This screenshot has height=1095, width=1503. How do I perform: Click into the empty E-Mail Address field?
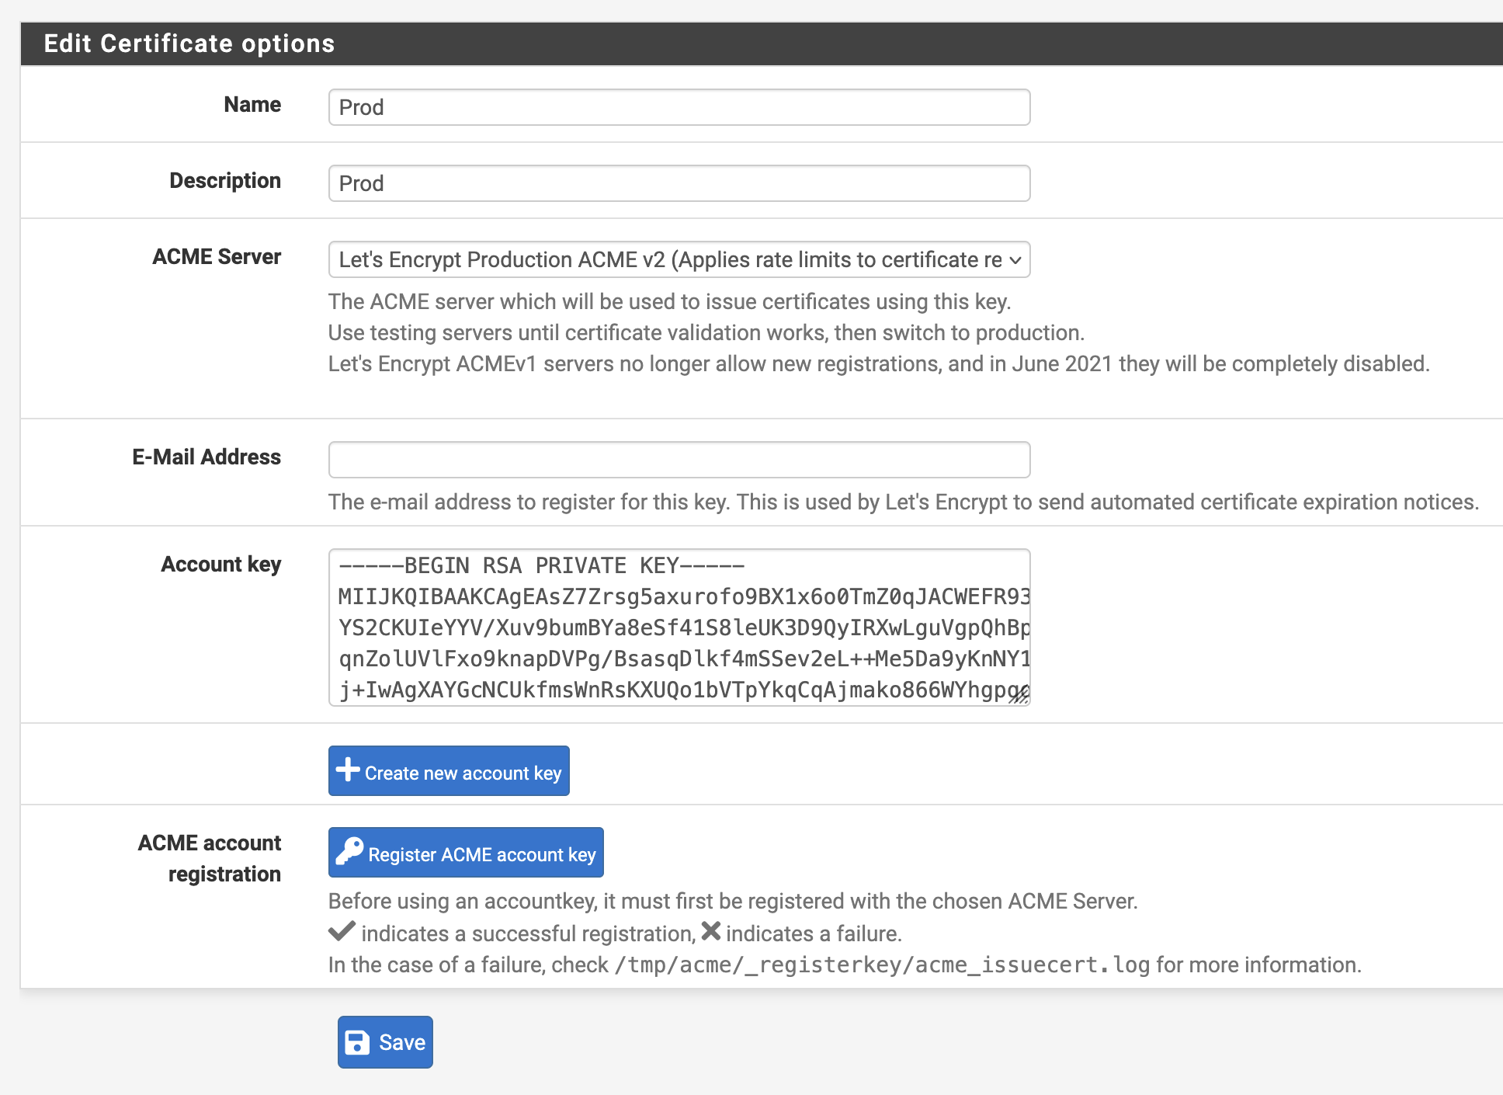(x=679, y=460)
